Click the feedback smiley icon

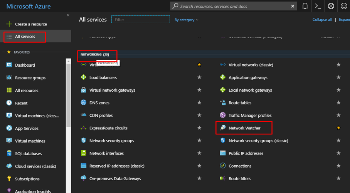point(344,6)
